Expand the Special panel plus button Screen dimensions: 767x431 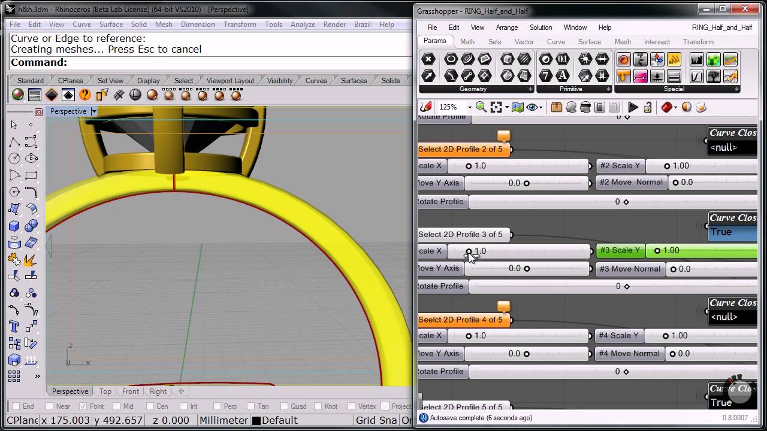[x=736, y=89]
